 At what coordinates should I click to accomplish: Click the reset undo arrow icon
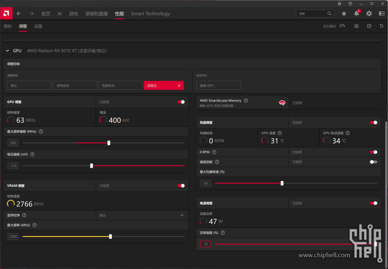(382, 26)
